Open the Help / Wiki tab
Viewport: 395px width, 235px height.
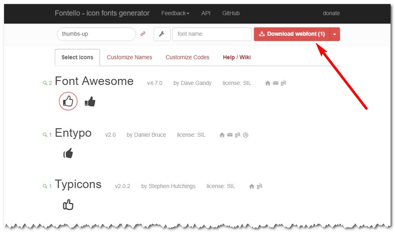(237, 57)
